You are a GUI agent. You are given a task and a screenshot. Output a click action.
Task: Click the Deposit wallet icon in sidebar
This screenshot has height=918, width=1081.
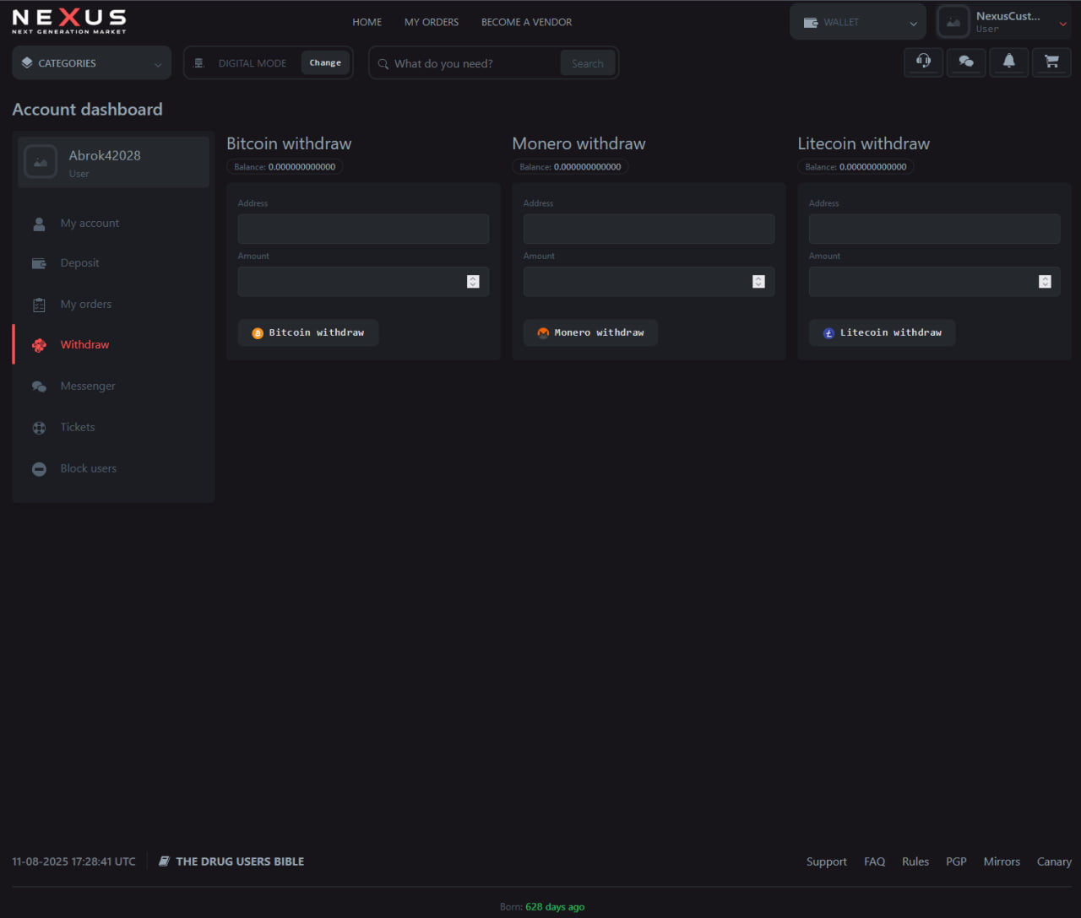point(39,263)
